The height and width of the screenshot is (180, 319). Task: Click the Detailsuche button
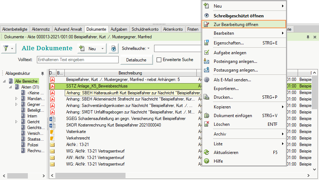click(136, 60)
